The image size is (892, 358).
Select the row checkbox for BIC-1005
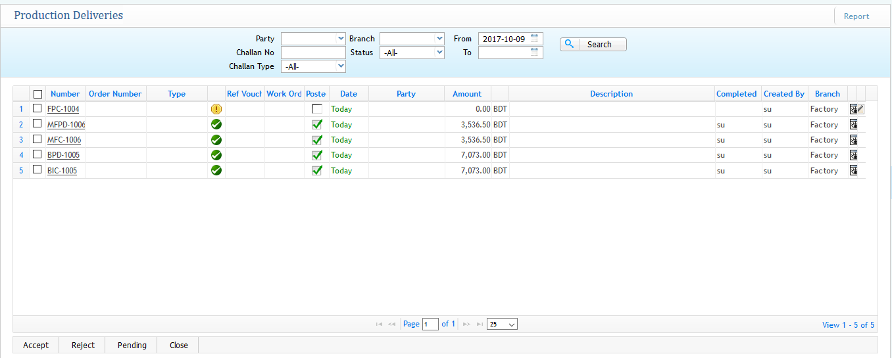(x=37, y=170)
